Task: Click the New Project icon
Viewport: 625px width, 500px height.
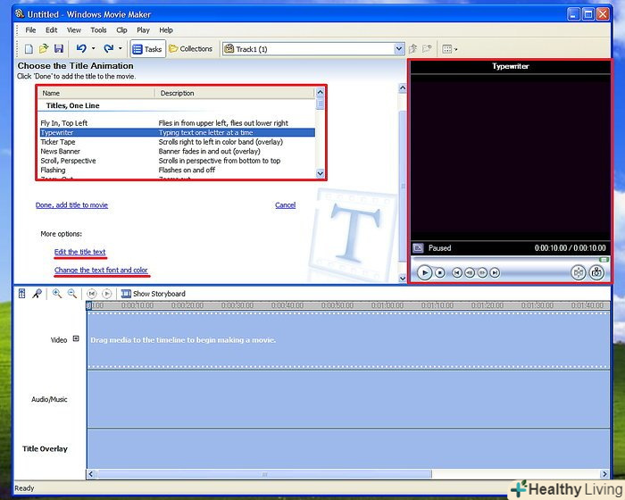Action: click(x=29, y=49)
